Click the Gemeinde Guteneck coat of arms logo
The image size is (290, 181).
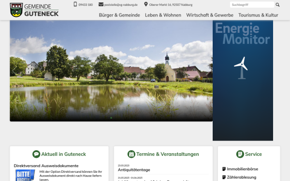pos(16,10)
